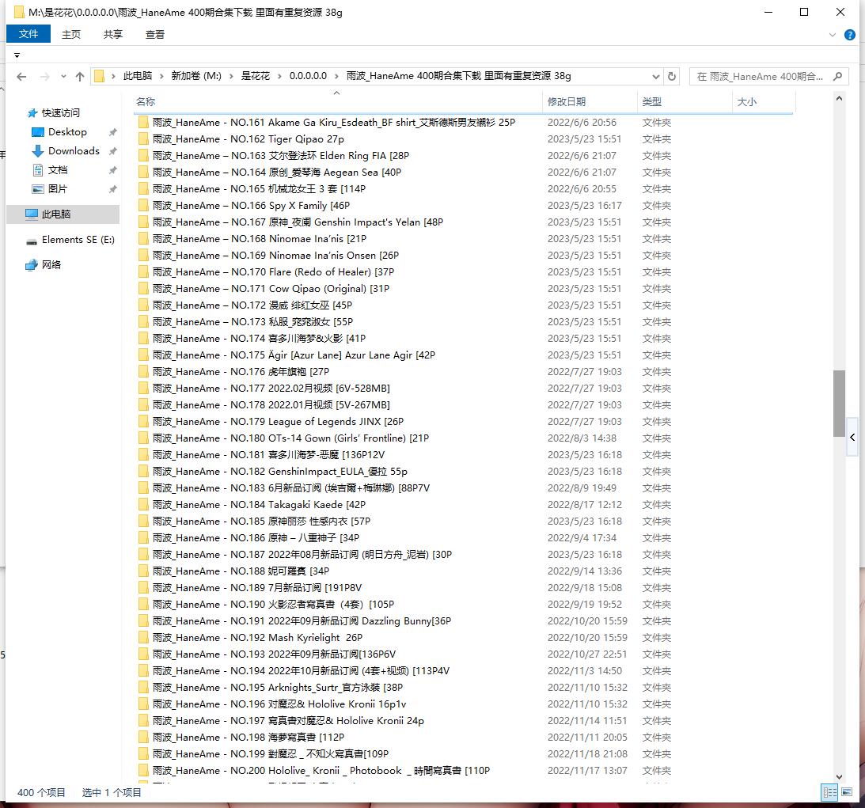Image resolution: width=865 pixels, height=808 pixels.
Task: Open the address bar history dropdown
Action: (655, 77)
